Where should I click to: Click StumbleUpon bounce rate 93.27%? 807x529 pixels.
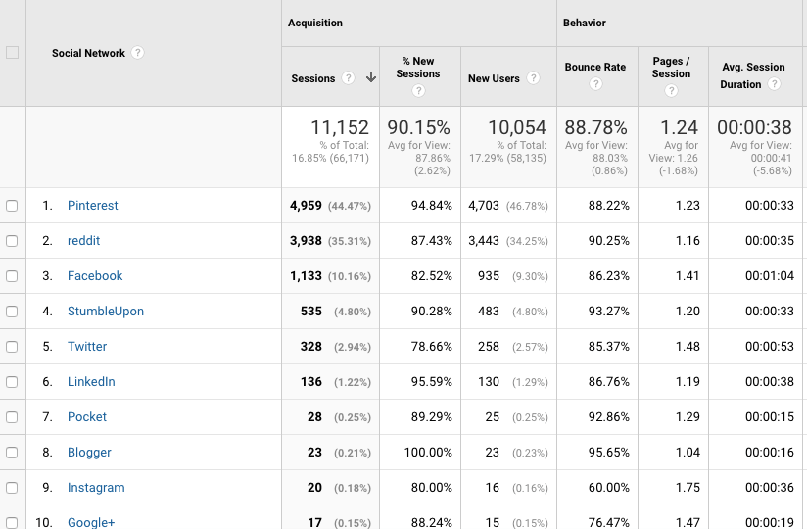(609, 312)
